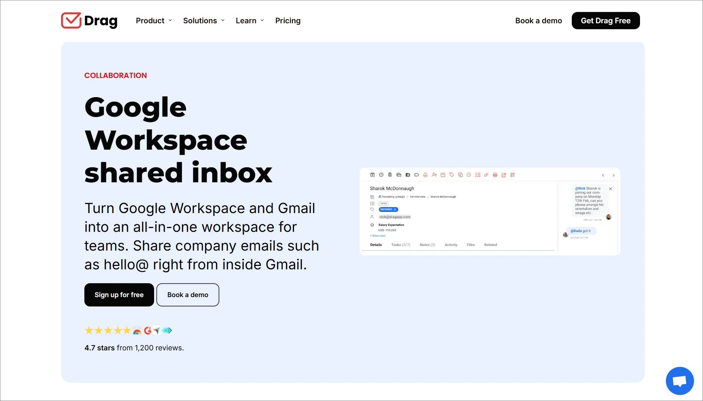Click the red color drop icon
This screenshot has width=703, height=401.
pos(425,175)
